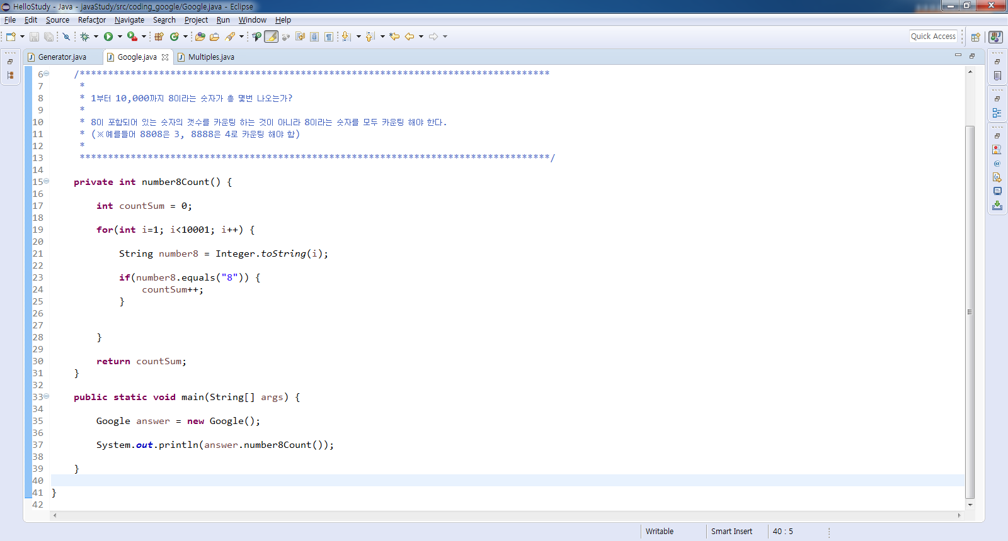Expand the Next Annotation dropdown
The image size is (1008, 541).
[x=358, y=36]
